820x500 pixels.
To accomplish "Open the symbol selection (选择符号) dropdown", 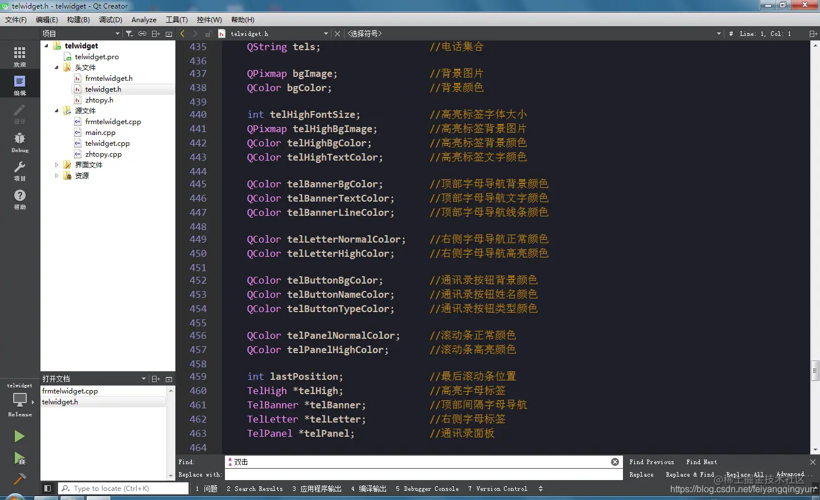I will [x=534, y=34].
